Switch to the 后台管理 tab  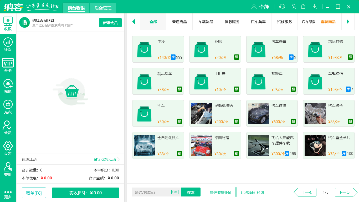pos(103,8)
